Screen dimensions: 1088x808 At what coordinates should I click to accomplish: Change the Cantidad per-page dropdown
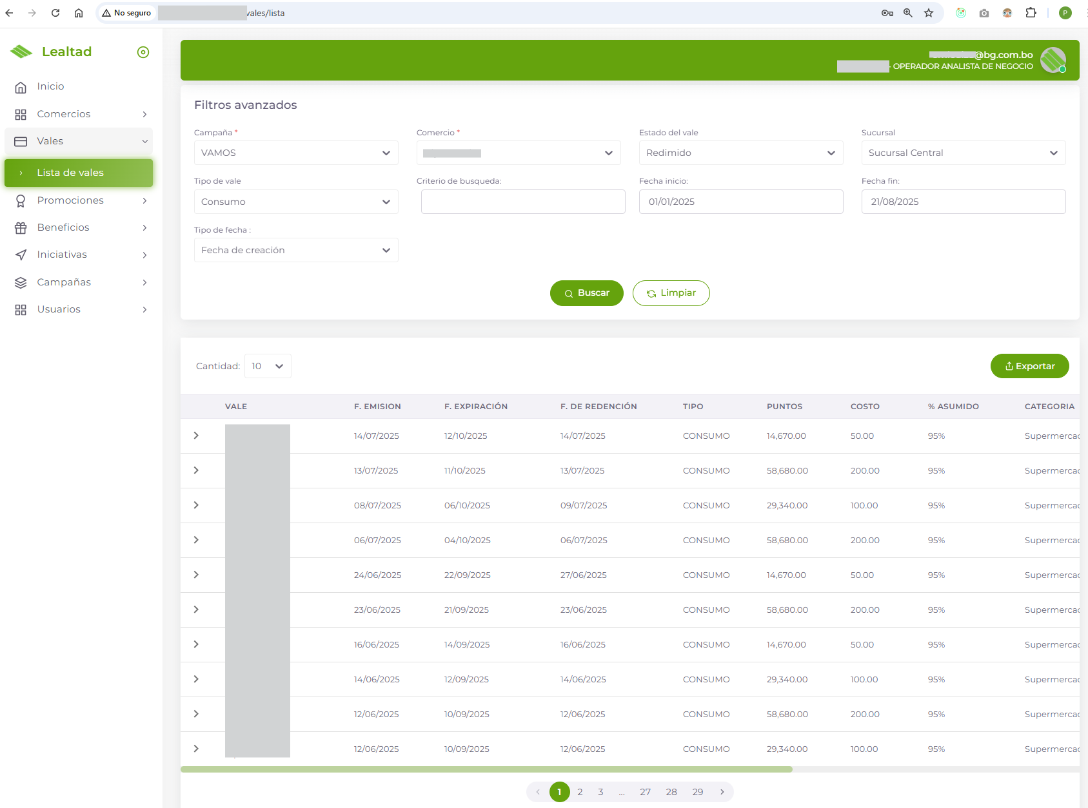pos(267,366)
